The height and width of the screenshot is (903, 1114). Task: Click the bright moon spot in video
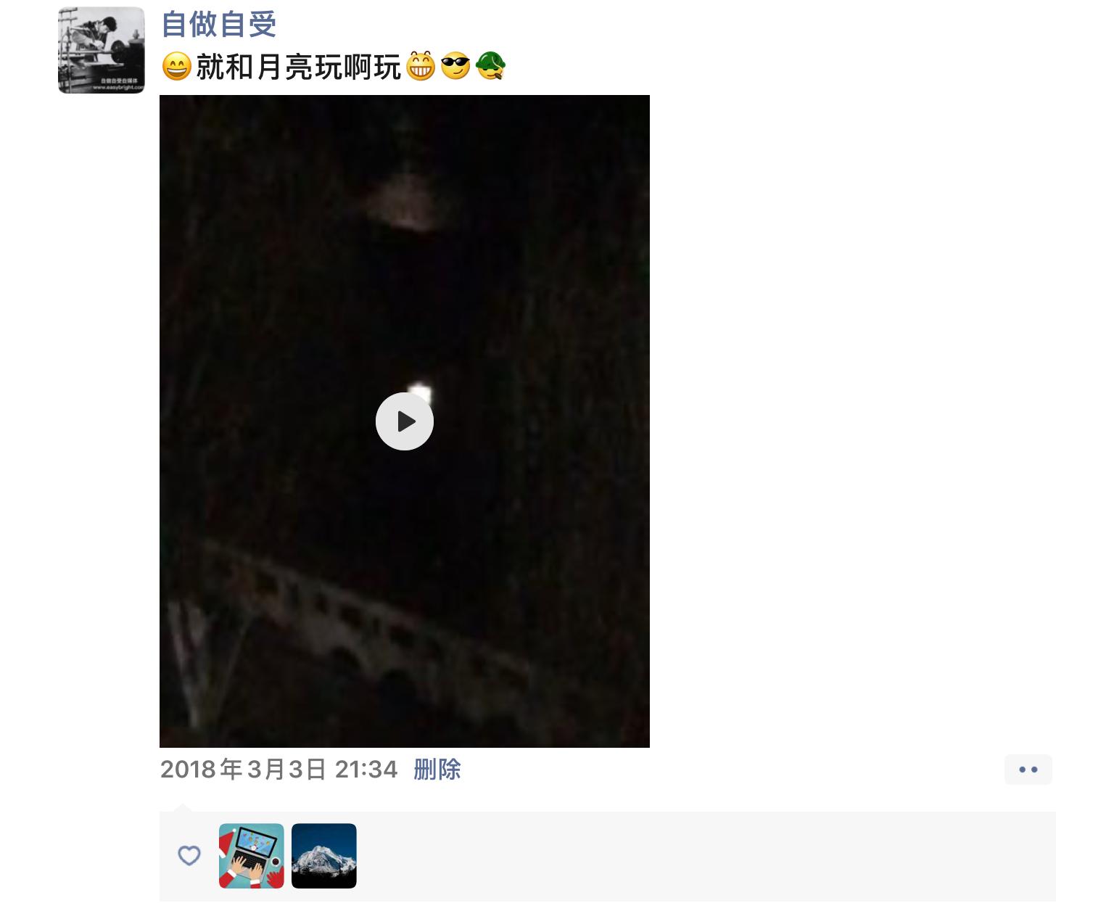(x=419, y=394)
